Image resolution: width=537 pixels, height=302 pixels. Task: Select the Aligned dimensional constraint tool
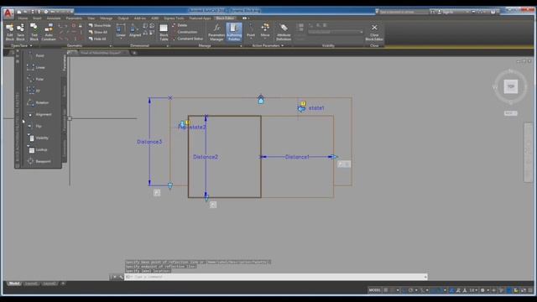pyautogui.click(x=135, y=30)
